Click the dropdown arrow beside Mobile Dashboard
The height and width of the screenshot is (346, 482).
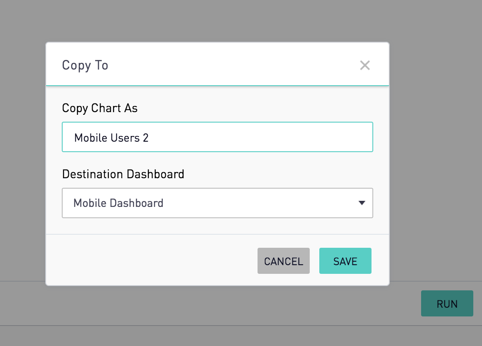point(361,203)
